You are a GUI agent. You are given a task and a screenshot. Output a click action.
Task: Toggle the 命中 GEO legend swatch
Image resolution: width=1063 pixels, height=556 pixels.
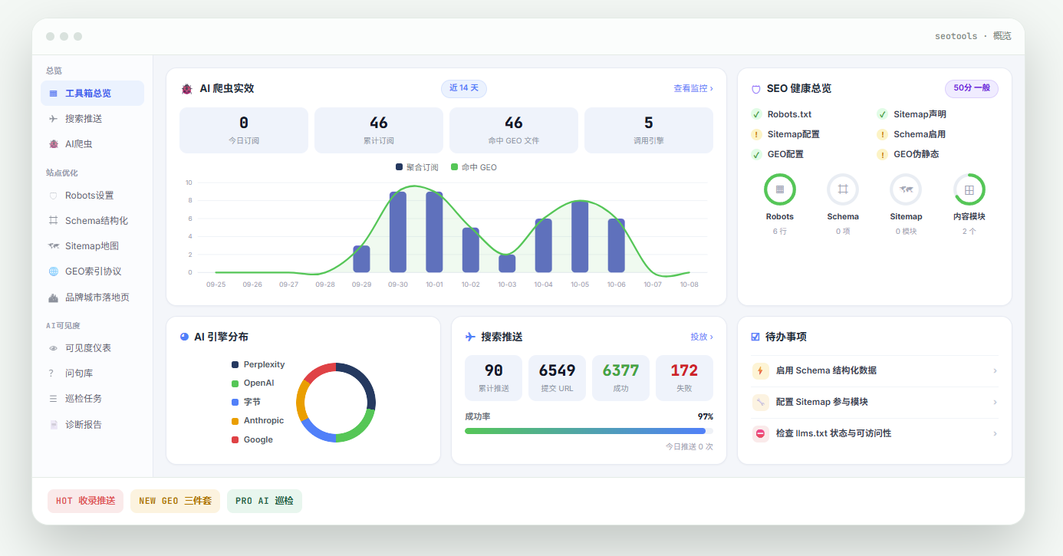[454, 167]
